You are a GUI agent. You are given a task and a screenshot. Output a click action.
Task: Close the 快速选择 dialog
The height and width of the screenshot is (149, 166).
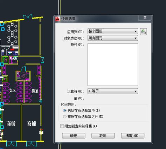tap(145, 18)
